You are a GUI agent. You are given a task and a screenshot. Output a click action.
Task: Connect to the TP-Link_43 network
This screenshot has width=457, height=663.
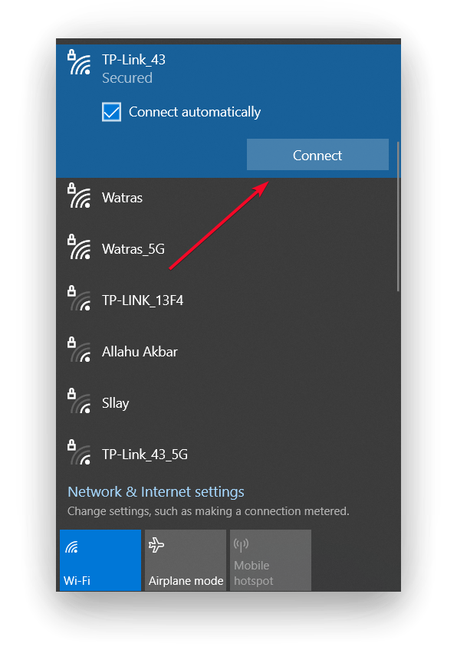(x=317, y=155)
